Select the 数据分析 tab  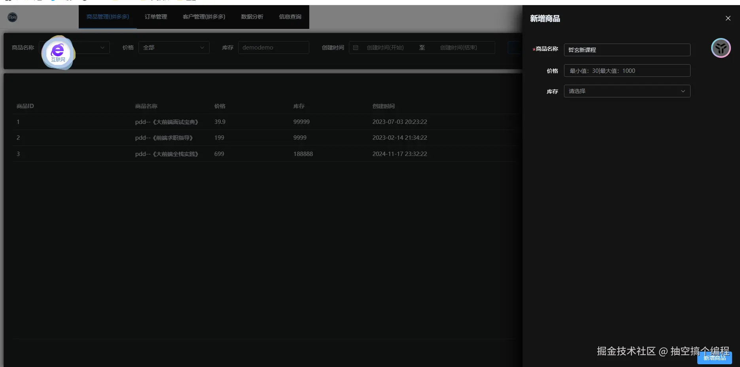(252, 17)
